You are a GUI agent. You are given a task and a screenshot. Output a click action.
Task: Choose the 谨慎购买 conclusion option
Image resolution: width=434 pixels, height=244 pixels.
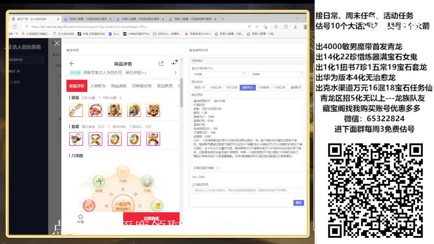pos(296,87)
